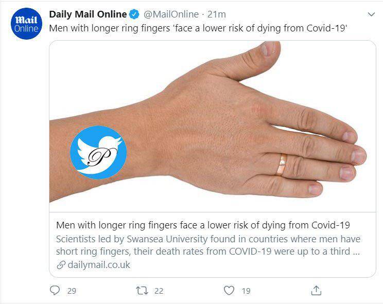Click the 21m timestamp
This screenshot has height=304, width=383.
(216, 14)
